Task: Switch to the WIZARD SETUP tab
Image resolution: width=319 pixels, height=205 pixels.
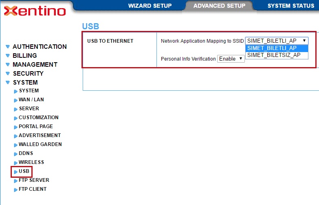Action: coord(150,6)
